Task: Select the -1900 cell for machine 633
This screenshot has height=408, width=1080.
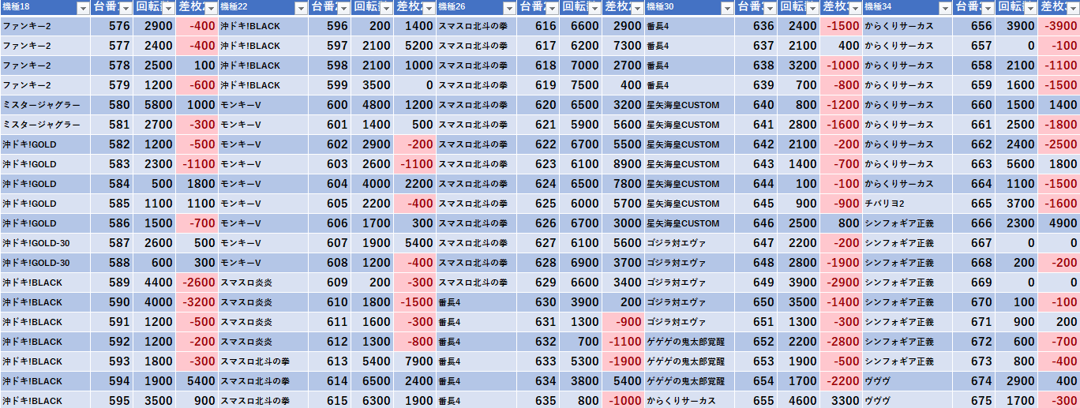Action: coord(622,361)
